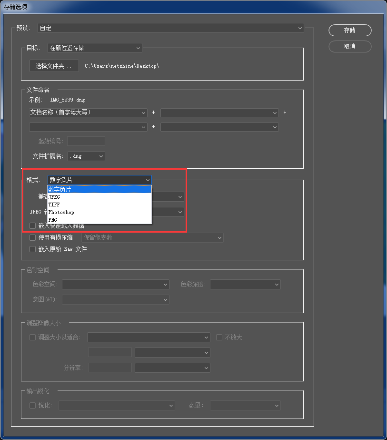This screenshot has height=440, width=387.
Task: Select 数字负片 in the format list
Action: point(99,189)
